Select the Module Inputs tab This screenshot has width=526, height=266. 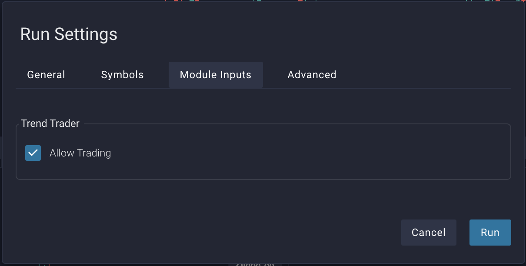(x=216, y=75)
